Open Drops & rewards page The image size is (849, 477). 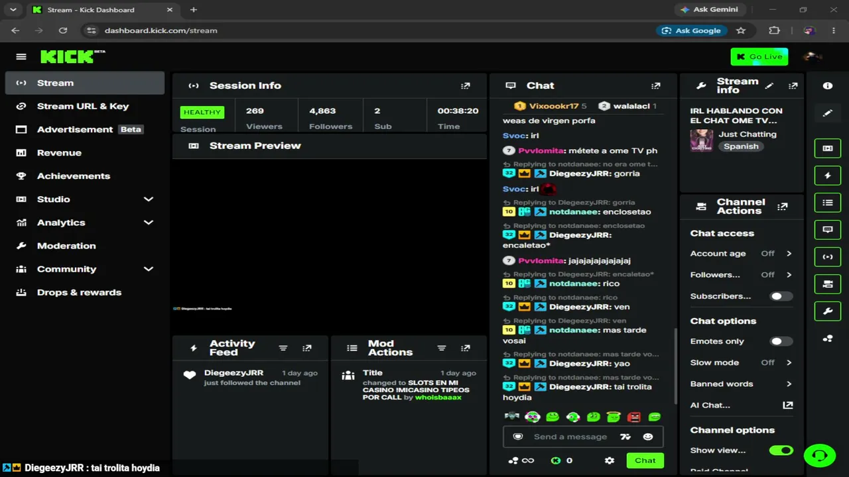click(85, 292)
